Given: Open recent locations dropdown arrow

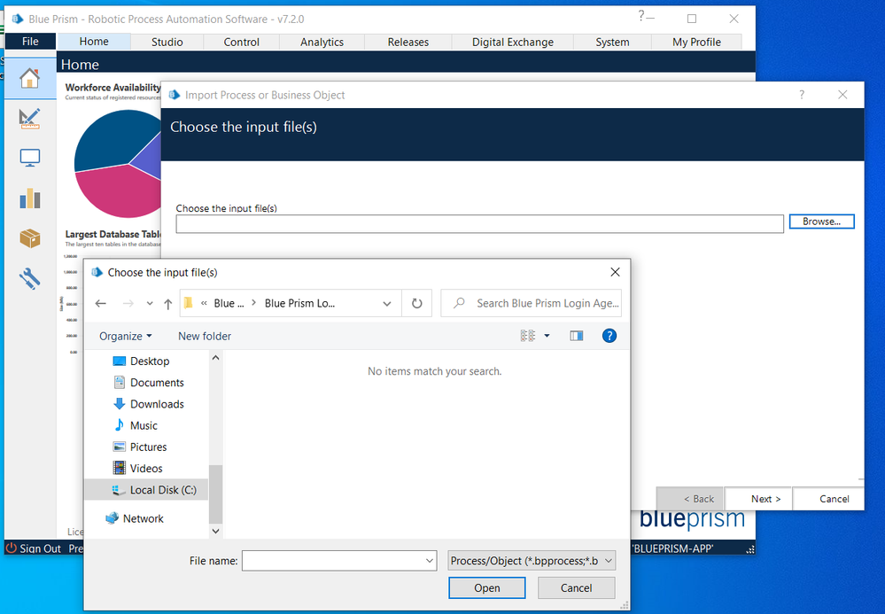Looking at the screenshot, I should [150, 304].
